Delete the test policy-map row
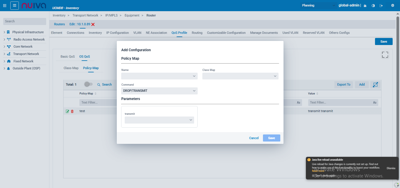The height and width of the screenshot is (188, 400). pyautogui.click(x=72, y=112)
